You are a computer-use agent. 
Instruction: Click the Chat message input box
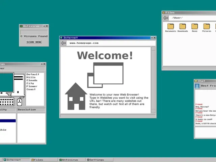[206, 132]
